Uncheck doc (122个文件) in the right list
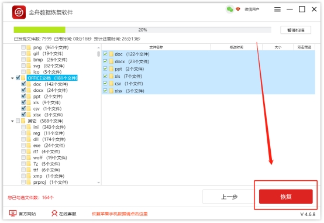Image resolution: width=324 pixels, height=223 pixels. point(105,54)
